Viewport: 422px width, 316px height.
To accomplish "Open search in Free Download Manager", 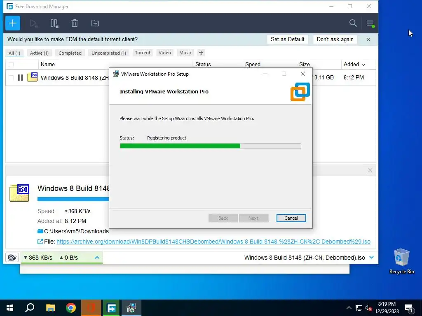I will [x=353, y=23].
